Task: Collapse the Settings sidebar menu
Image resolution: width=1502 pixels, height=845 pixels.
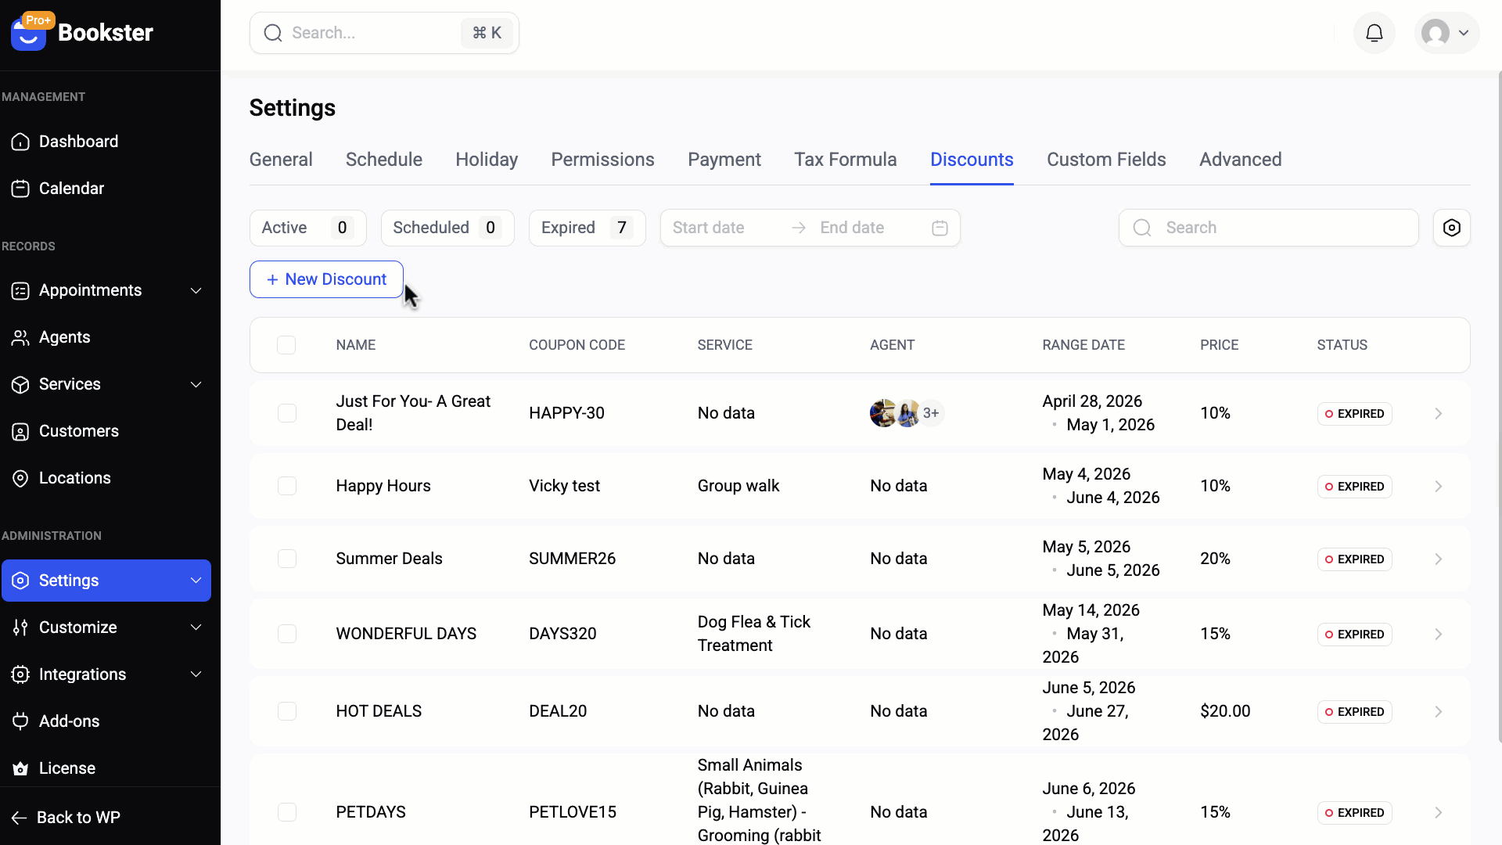Action: pos(196,581)
